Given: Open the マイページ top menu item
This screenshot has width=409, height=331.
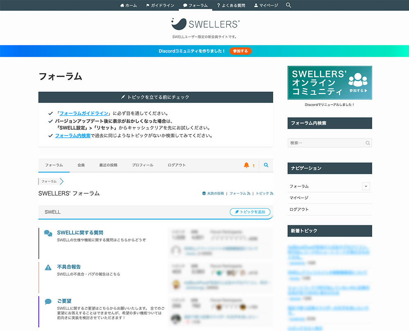Looking at the screenshot, I should [x=266, y=5].
